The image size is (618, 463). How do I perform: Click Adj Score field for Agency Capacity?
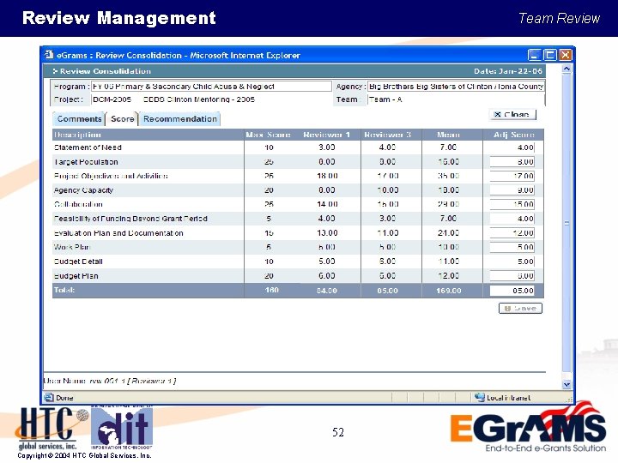tap(512, 190)
